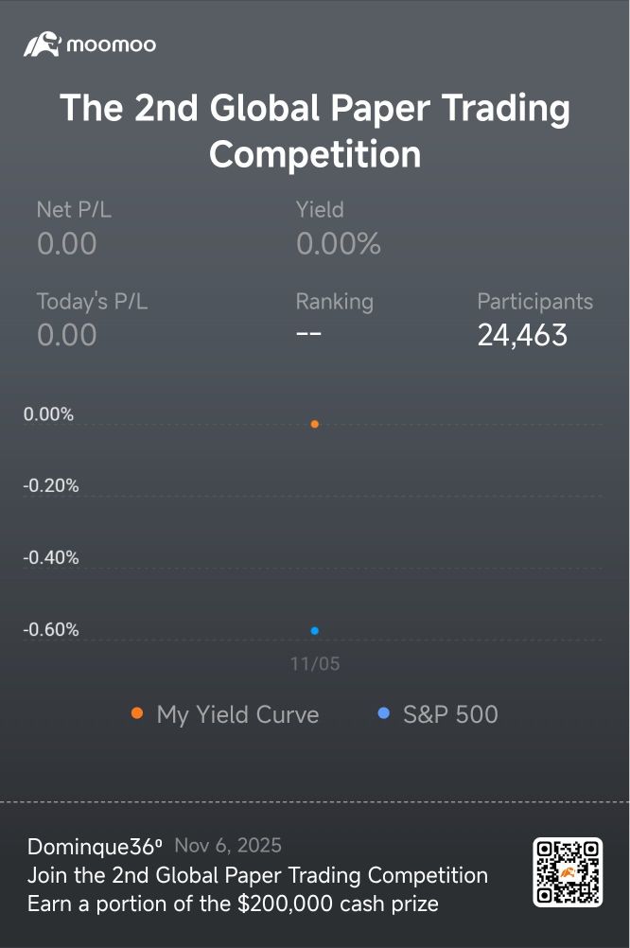The width and height of the screenshot is (630, 948).
Task: Click Join the 2nd Global Paper Trading Competition
Action: (257, 875)
